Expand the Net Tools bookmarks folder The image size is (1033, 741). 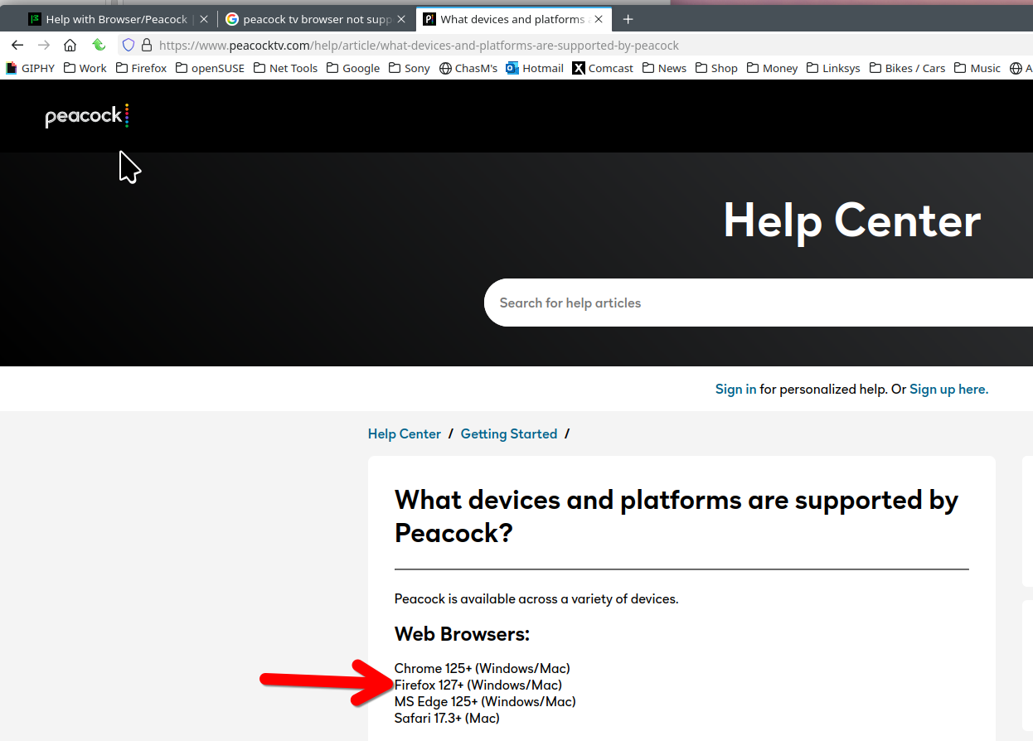click(x=285, y=68)
